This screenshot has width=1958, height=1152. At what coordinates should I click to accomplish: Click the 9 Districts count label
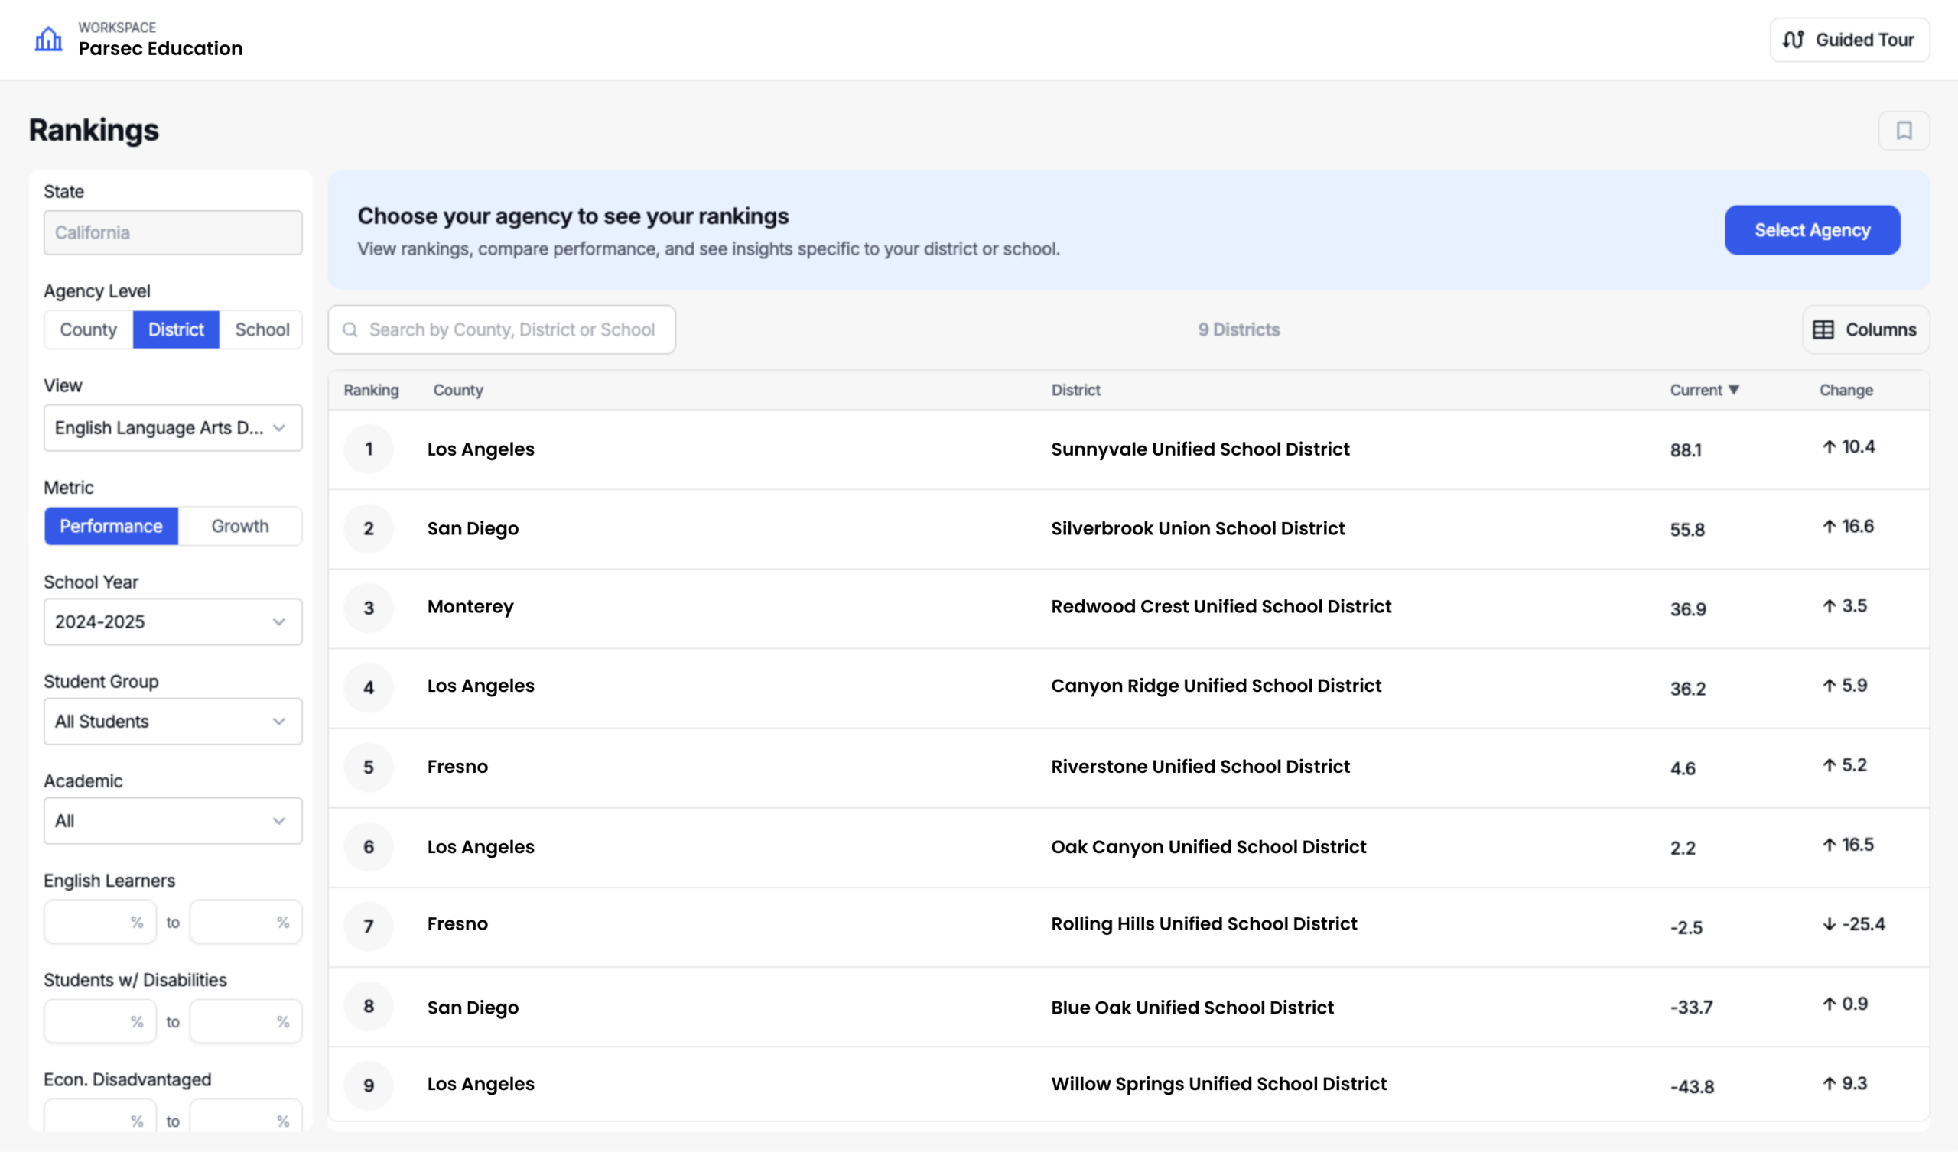click(x=1238, y=329)
